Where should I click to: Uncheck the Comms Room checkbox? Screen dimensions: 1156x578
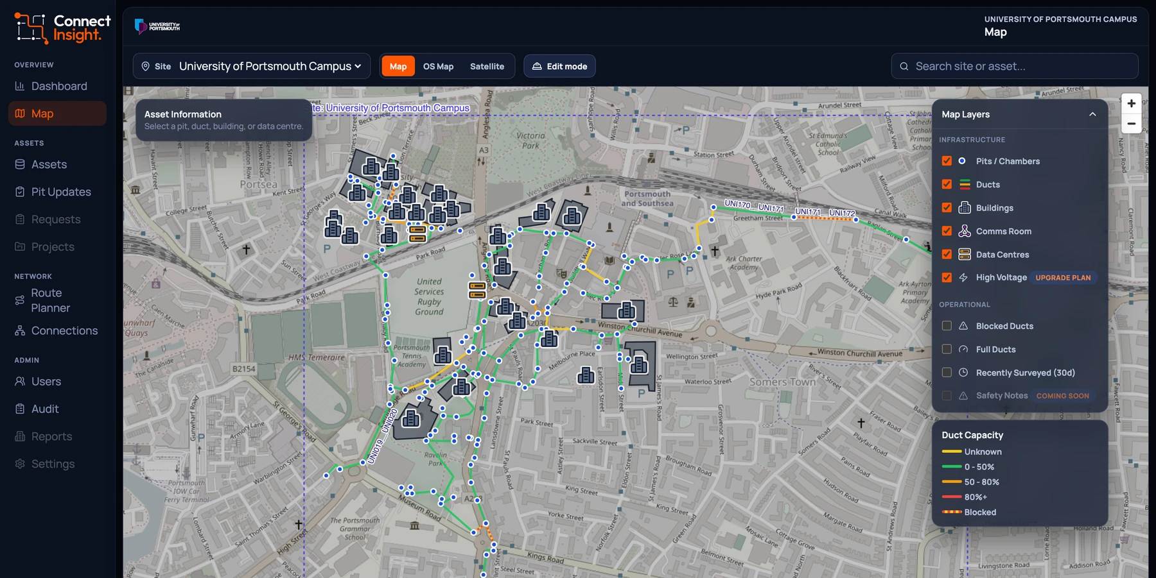(x=947, y=231)
